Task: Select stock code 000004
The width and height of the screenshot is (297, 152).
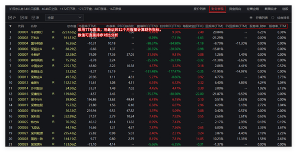Action: point(23,43)
